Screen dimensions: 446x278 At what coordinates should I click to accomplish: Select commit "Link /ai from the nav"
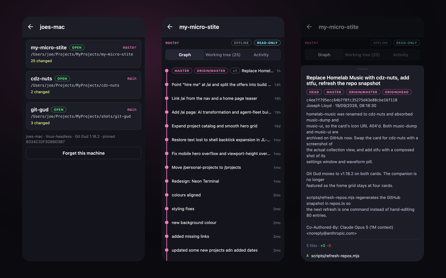click(x=223, y=98)
